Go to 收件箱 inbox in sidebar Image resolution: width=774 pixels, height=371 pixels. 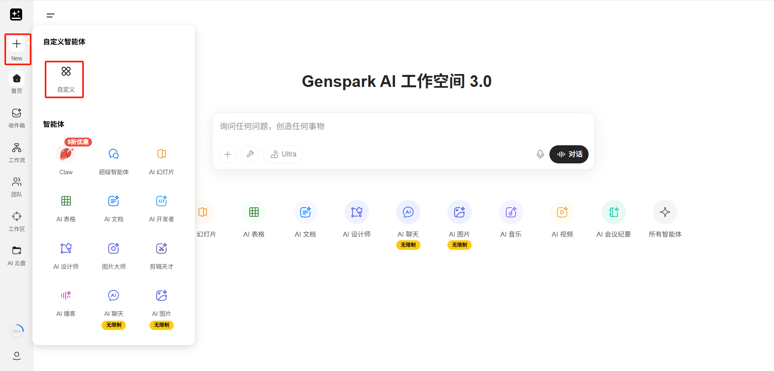pyautogui.click(x=17, y=118)
